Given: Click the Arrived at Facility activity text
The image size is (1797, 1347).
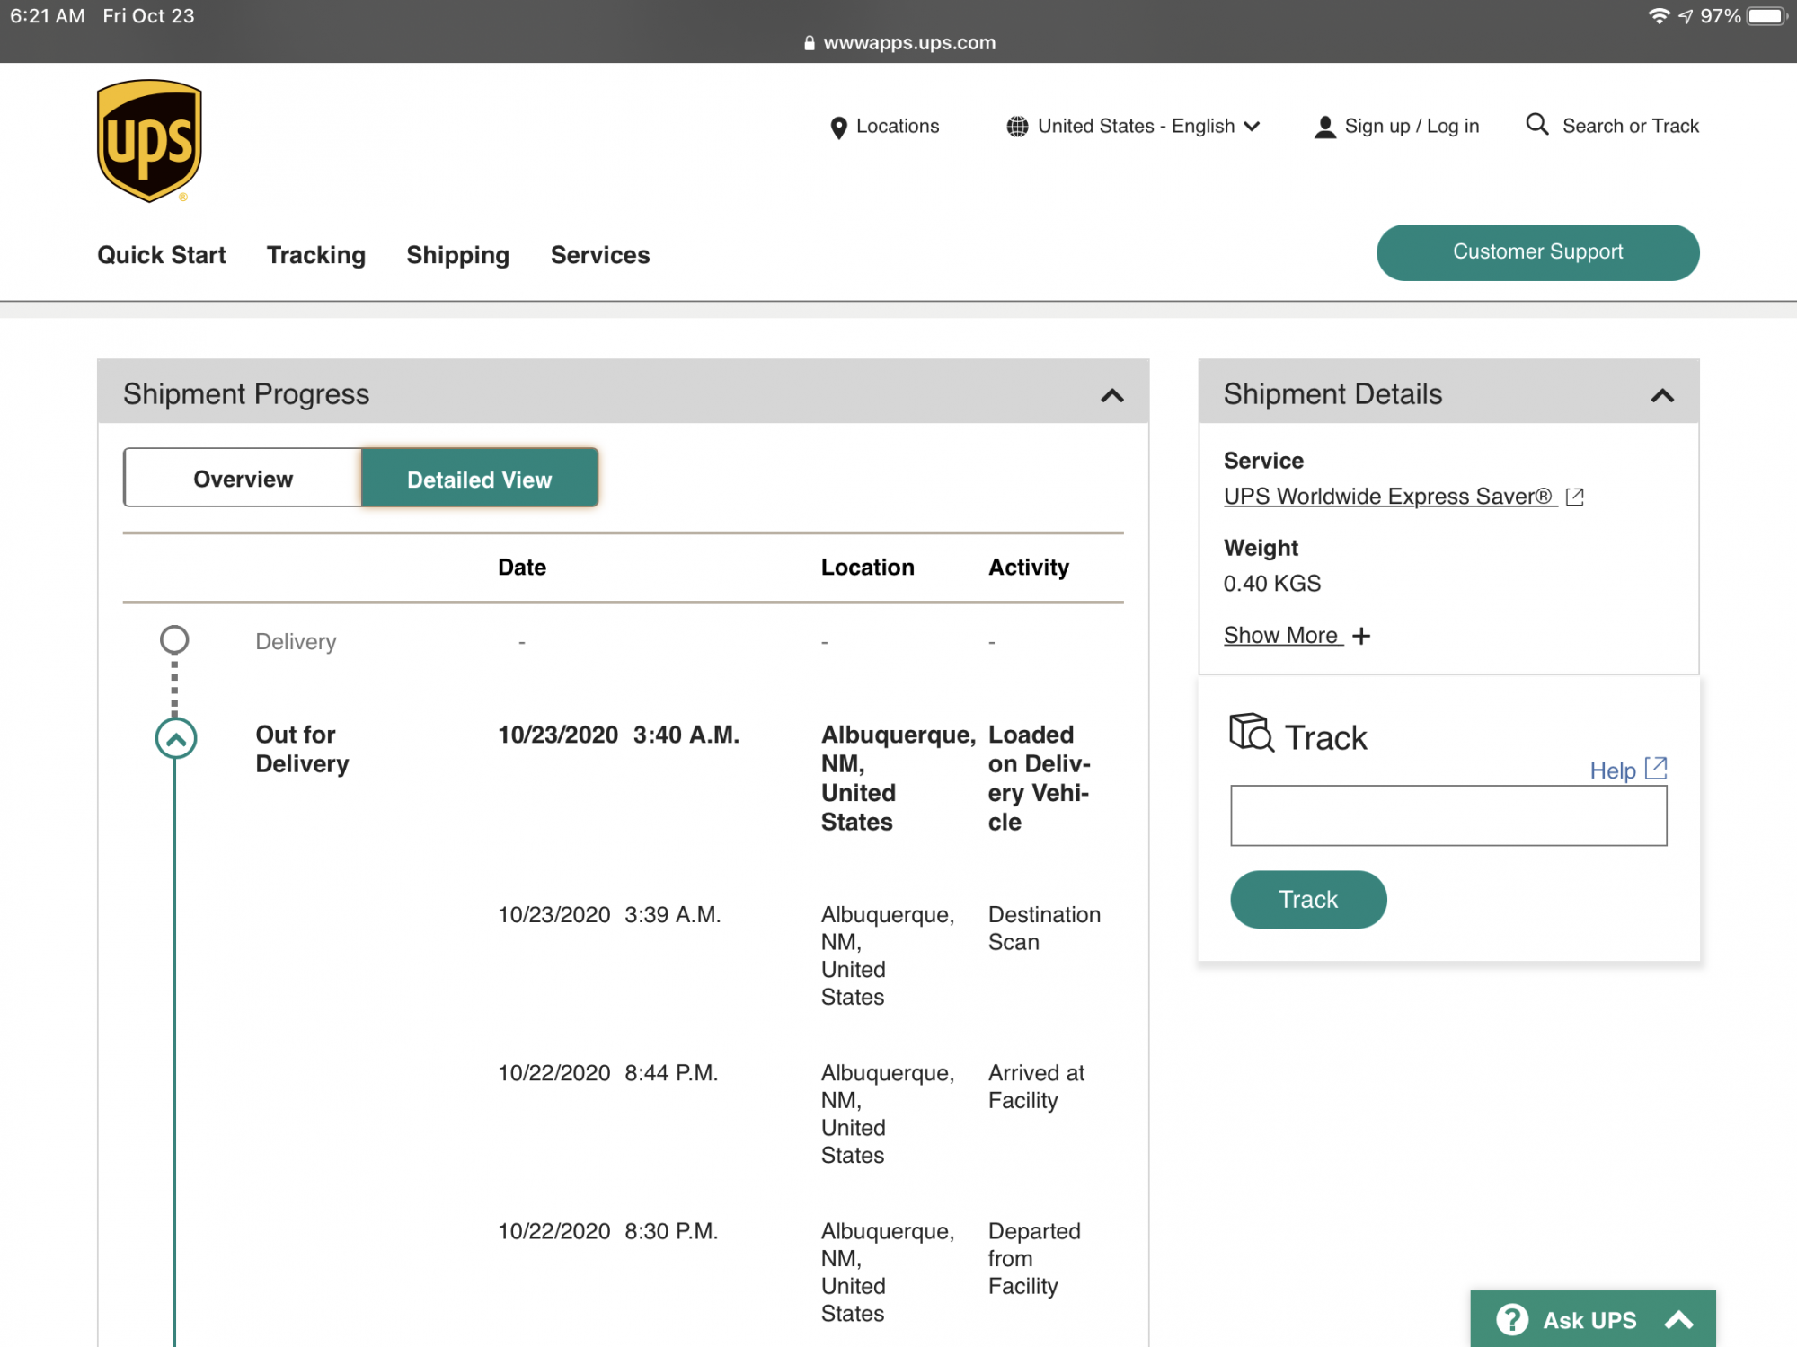Looking at the screenshot, I should pos(1036,1087).
